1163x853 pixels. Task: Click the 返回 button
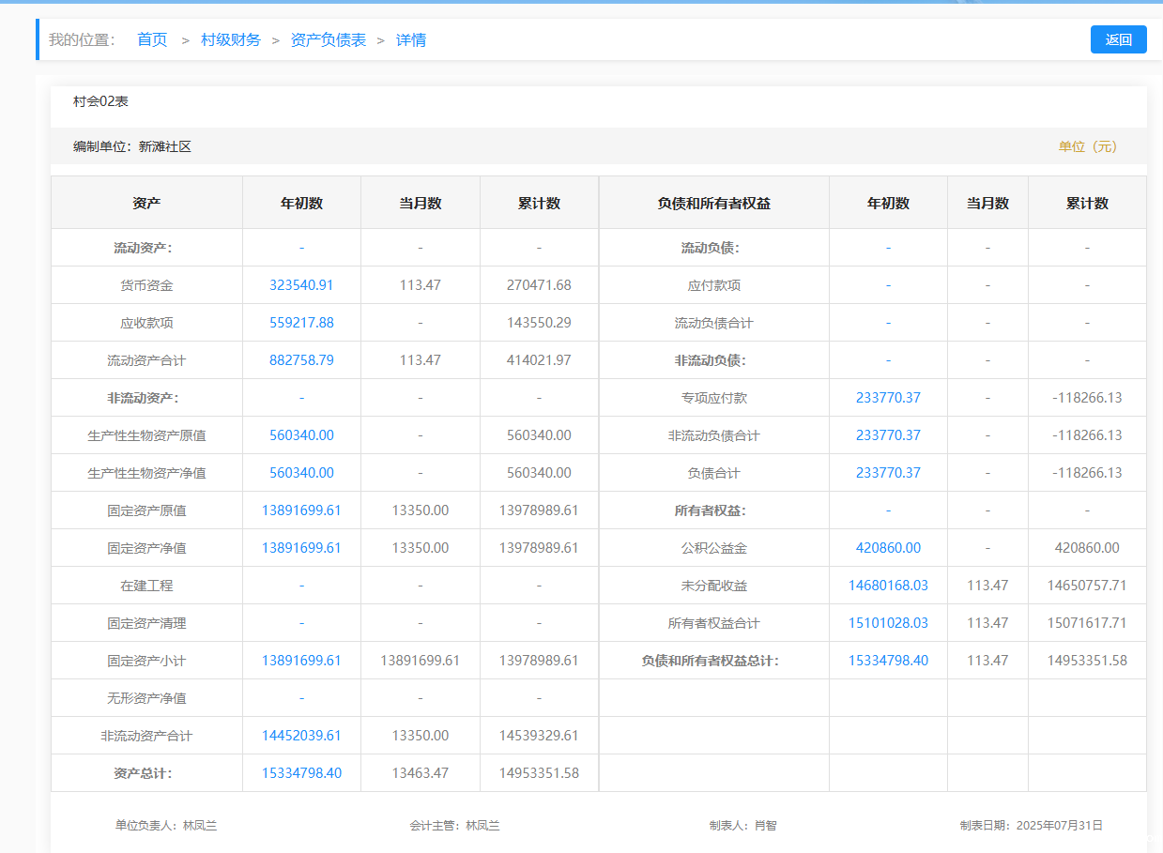1118,39
